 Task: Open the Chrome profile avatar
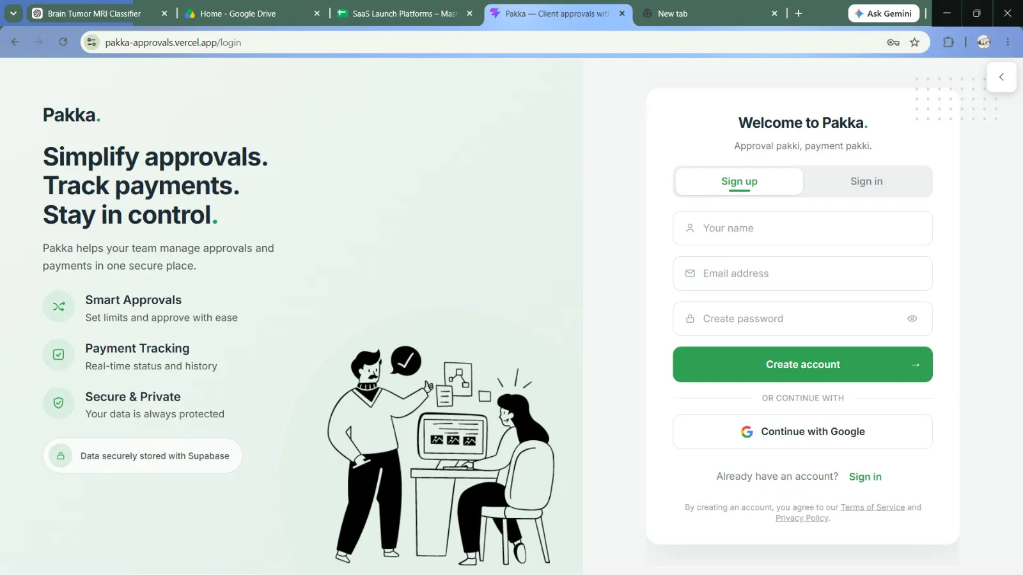pyautogui.click(x=984, y=42)
